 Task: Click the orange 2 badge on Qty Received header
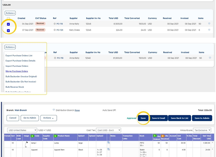pos(163,136)
